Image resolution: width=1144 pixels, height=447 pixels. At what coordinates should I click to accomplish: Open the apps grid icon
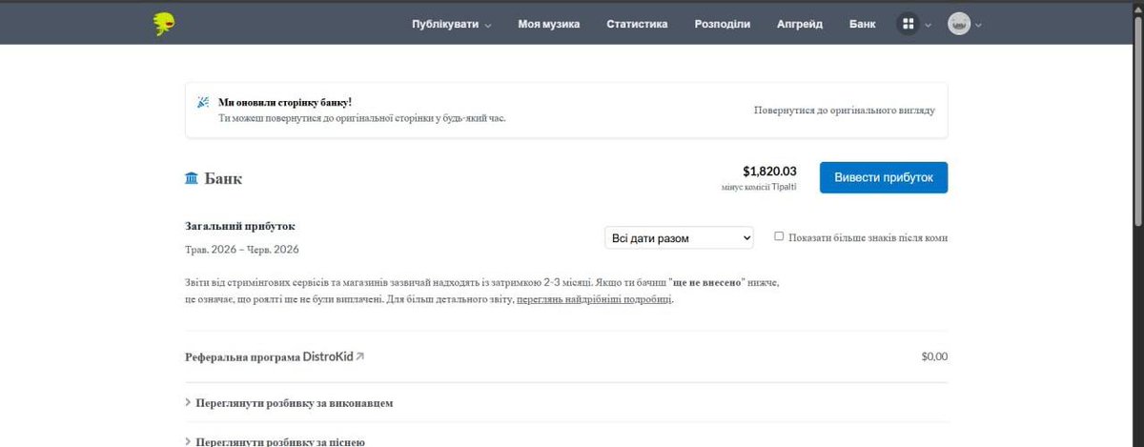909,25
